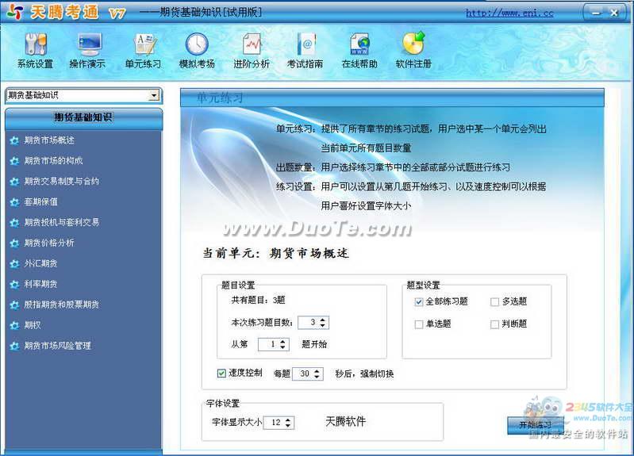Select 期货市场概述 in the chapter list
This screenshot has height=456, width=634.
pyautogui.click(x=49, y=140)
